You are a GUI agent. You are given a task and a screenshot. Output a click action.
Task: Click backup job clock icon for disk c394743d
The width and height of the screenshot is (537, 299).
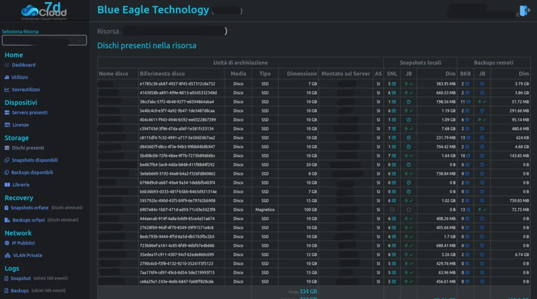point(482,129)
